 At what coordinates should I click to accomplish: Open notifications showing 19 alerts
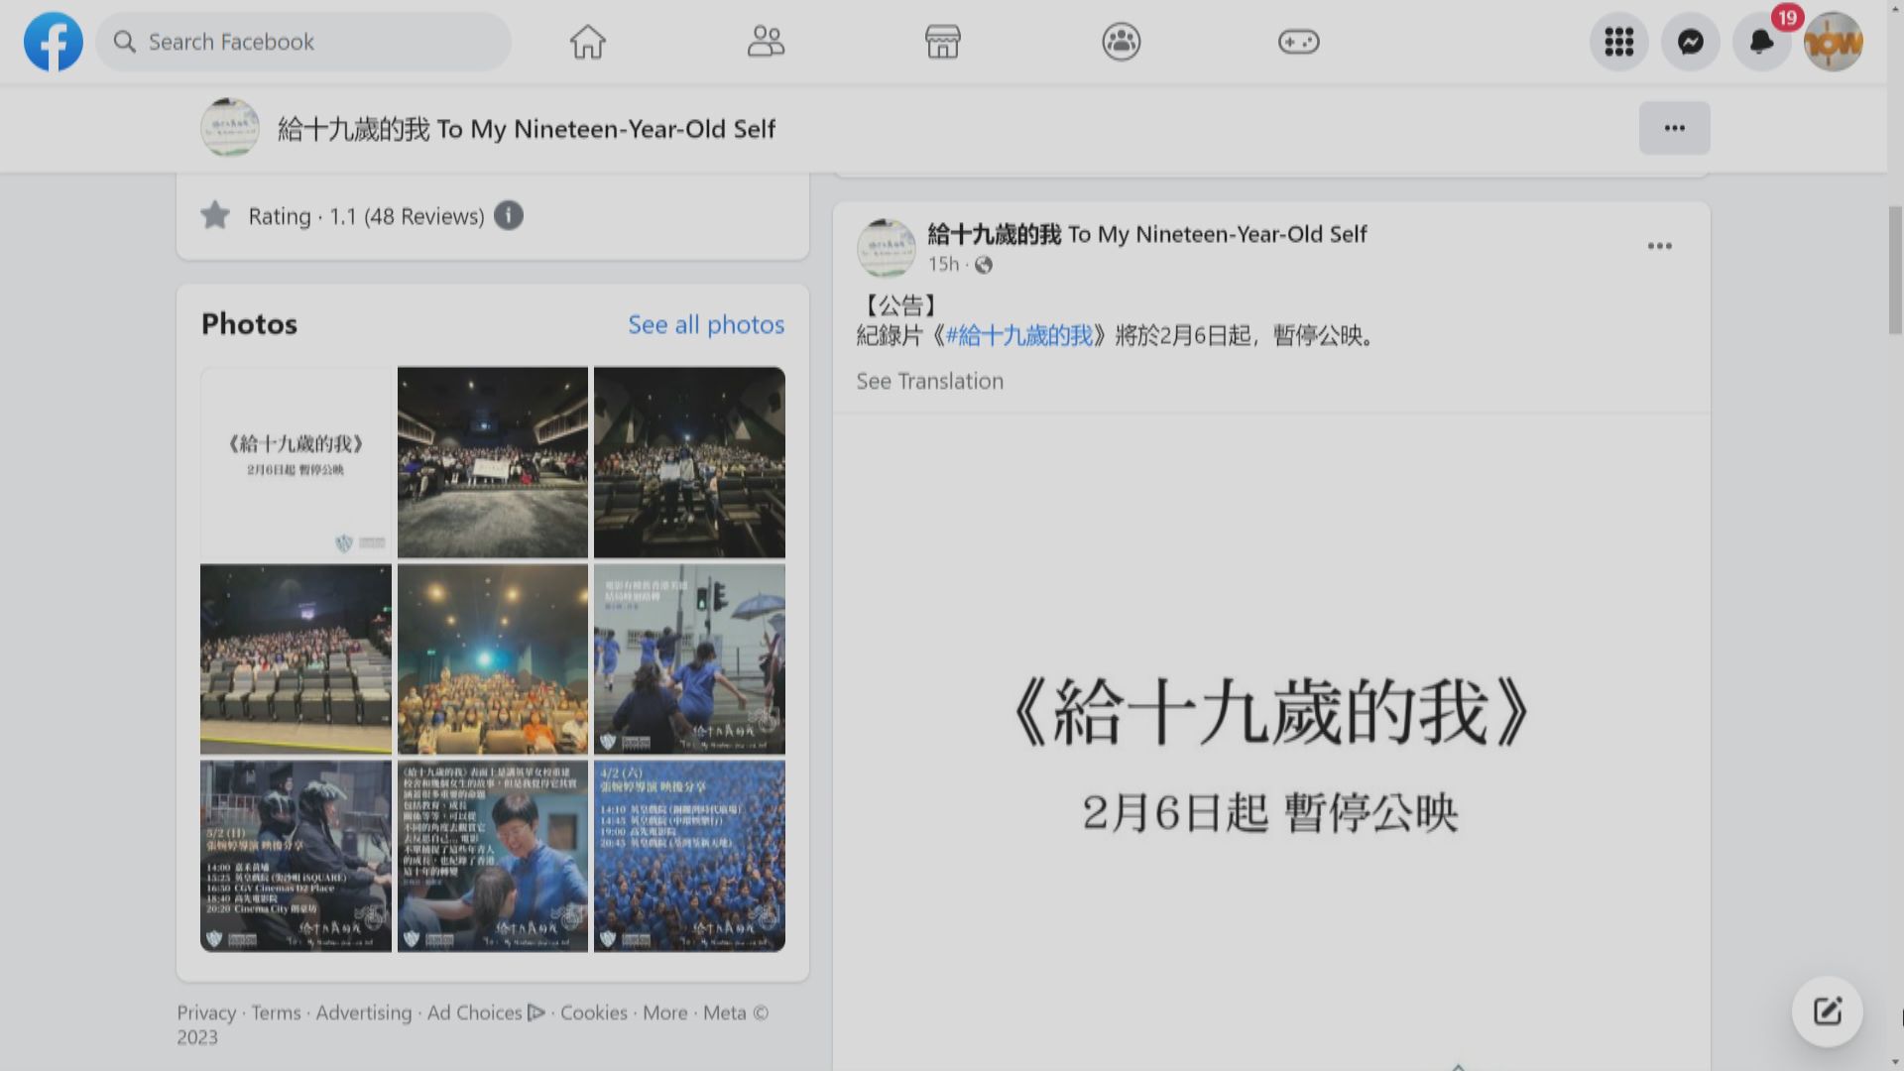1761,42
